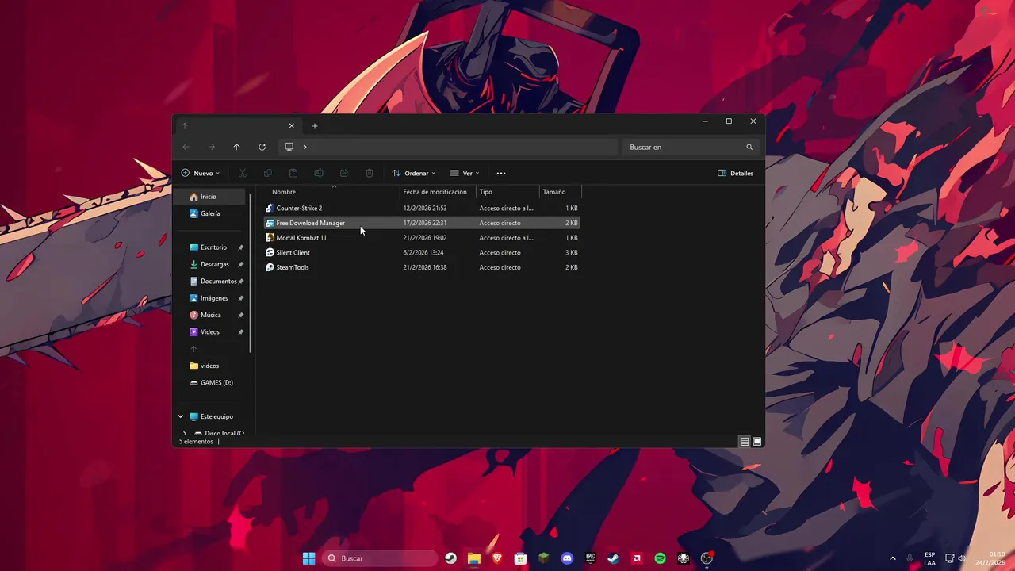Open Microsoft Store from the taskbar
Image resolution: width=1015 pixels, height=571 pixels.
[x=520, y=558]
